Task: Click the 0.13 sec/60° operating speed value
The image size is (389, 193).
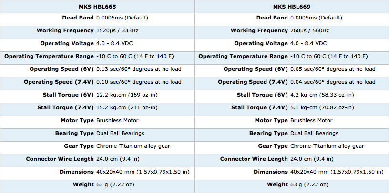Action: click(x=139, y=69)
